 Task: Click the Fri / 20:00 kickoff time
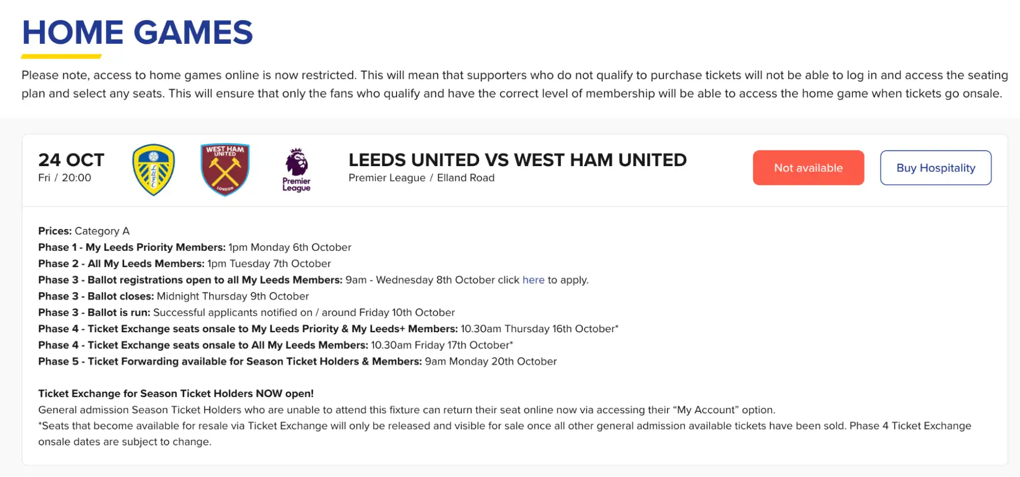pyautogui.click(x=65, y=178)
